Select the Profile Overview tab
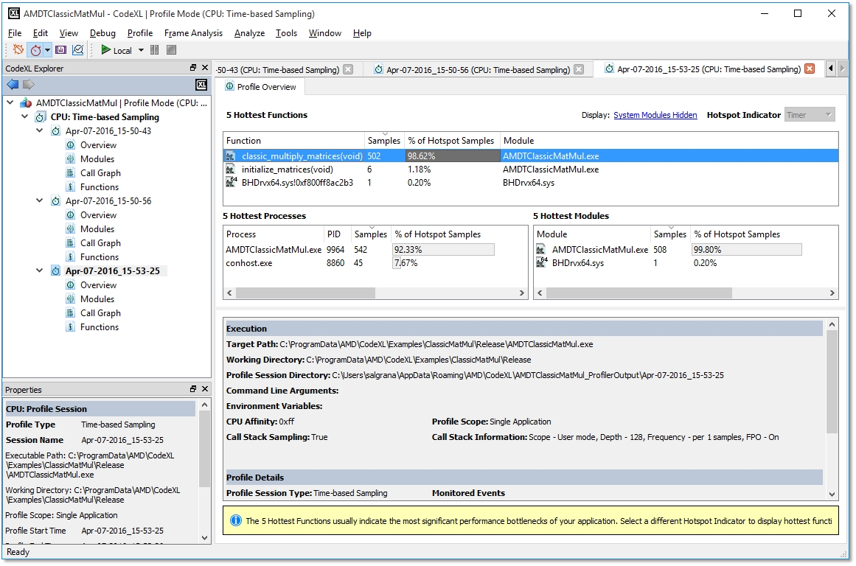The width and height of the screenshot is (856, 566). [261, 87]
